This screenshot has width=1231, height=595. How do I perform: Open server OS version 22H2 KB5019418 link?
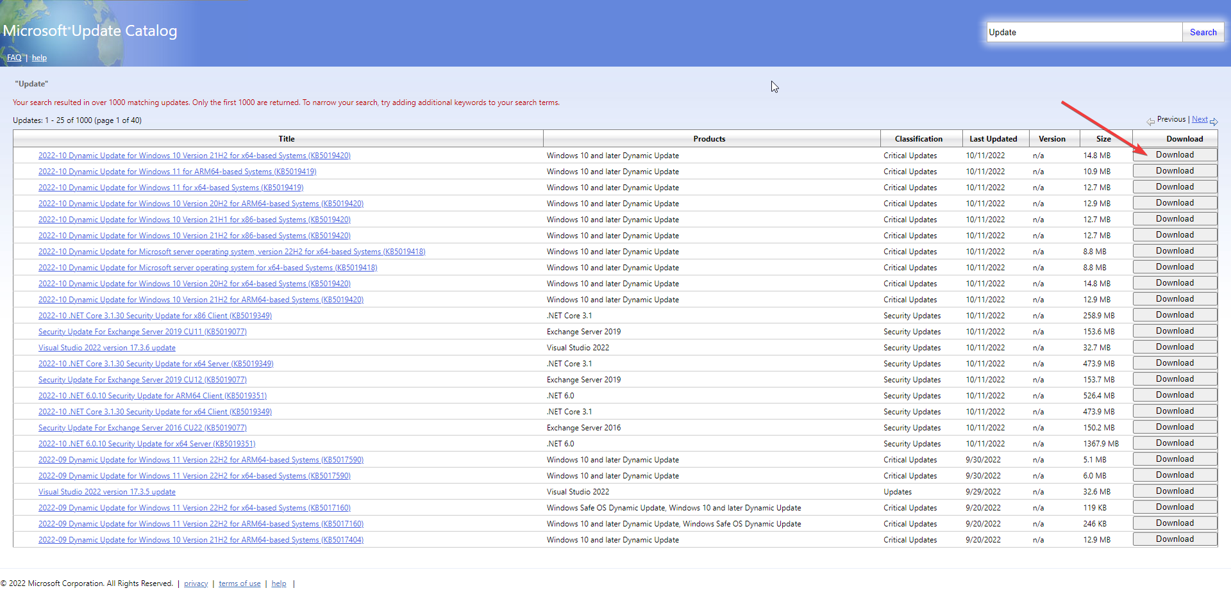[x=232, y=252]
